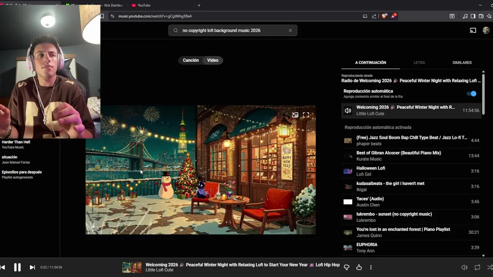Play 'lukrembo - sunset (no copyright music)'

point(411,217)
